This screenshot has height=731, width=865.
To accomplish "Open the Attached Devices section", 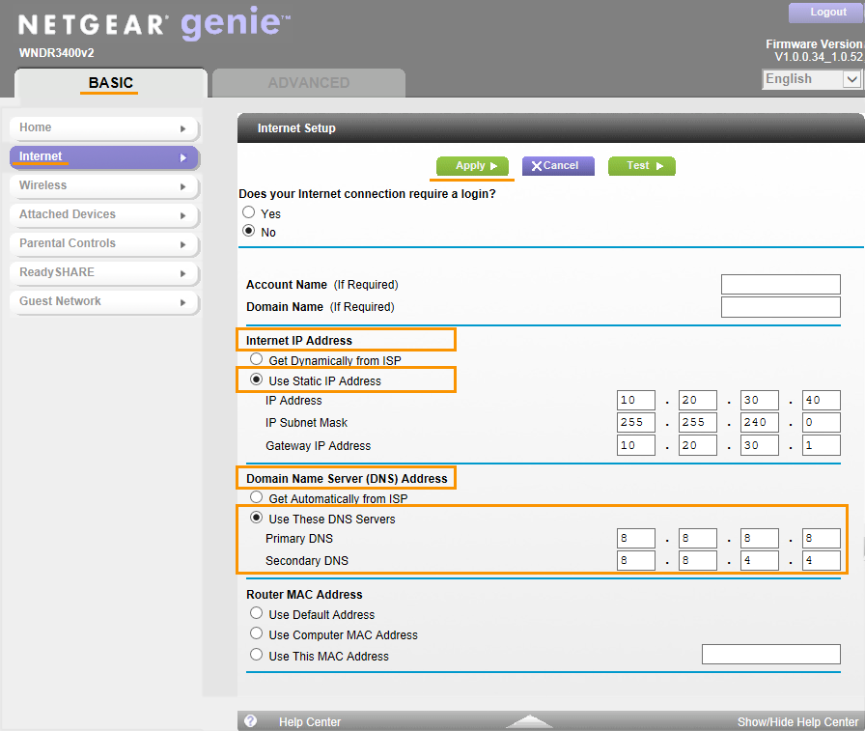I will (x=103, y=215).
